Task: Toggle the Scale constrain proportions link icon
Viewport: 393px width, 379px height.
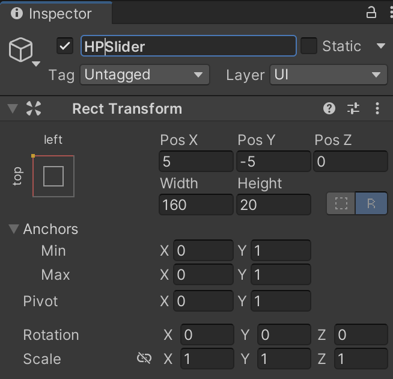Action: (x=144, y=359)
